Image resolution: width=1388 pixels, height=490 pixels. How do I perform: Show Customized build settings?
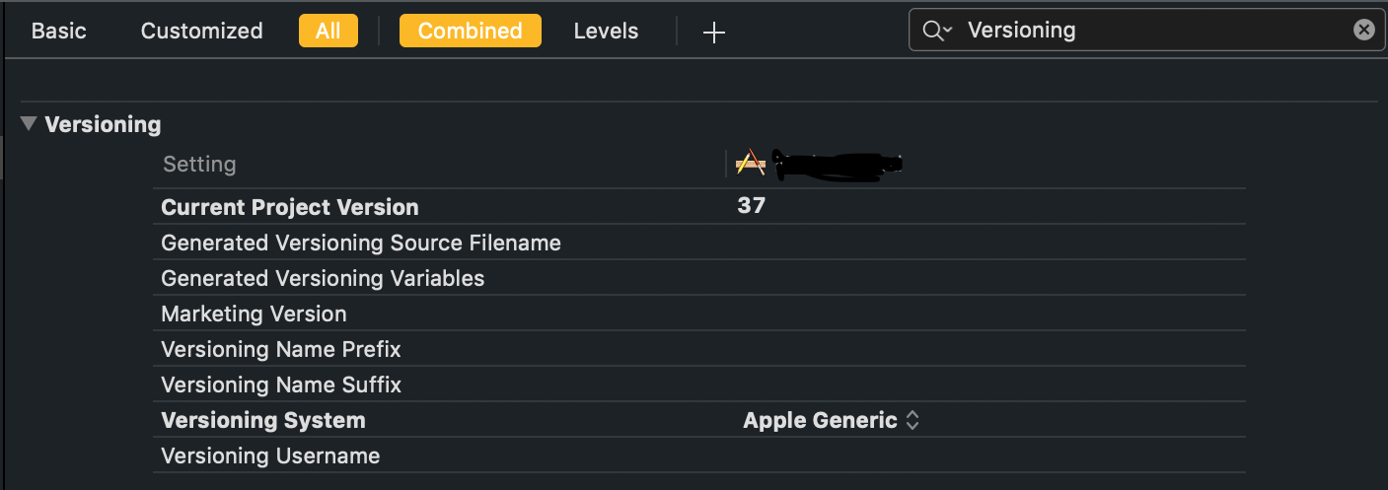pos(201,31)
